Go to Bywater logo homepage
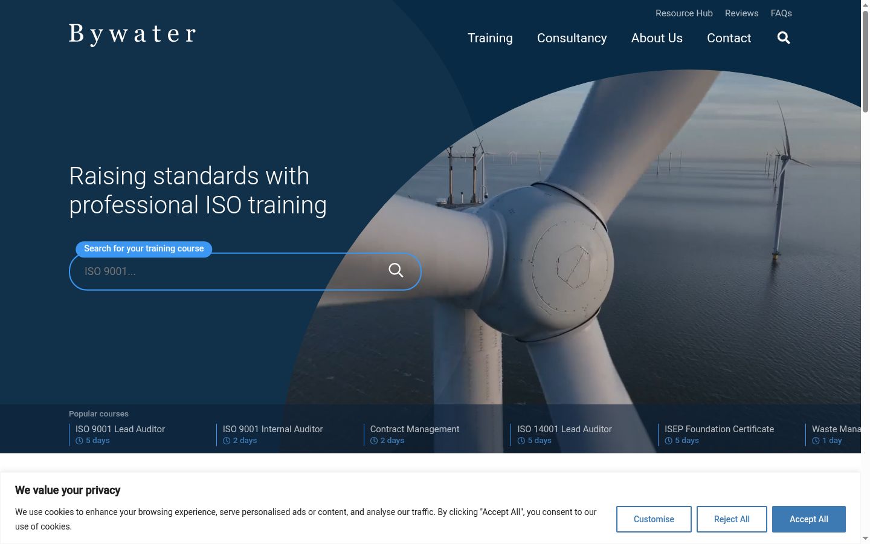The image size is (870, 544). [132, 34]
